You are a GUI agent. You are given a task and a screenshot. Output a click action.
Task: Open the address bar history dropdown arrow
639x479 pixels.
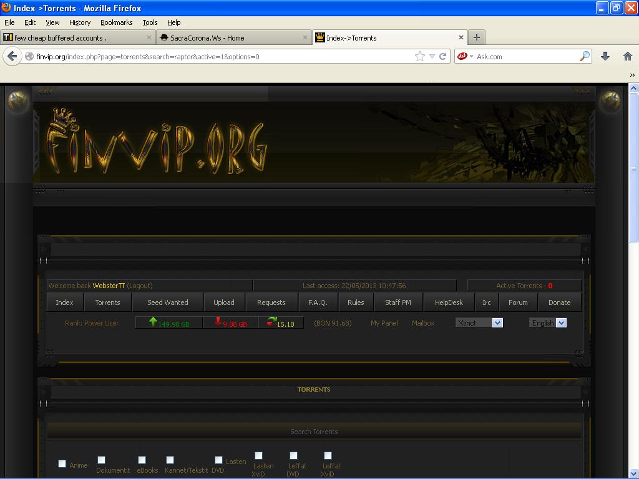[x=432, y=57]
